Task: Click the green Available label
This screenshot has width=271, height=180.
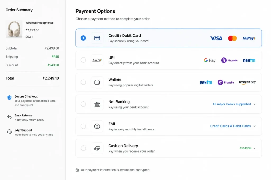Action: tap(245, 148)
